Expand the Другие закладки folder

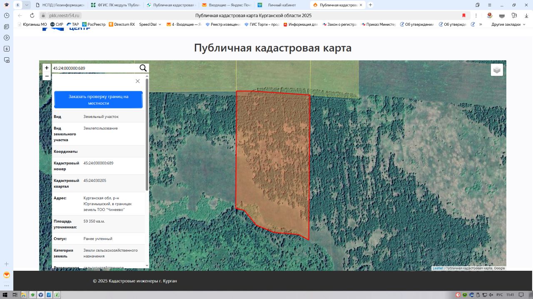click(x=508, y=25)
